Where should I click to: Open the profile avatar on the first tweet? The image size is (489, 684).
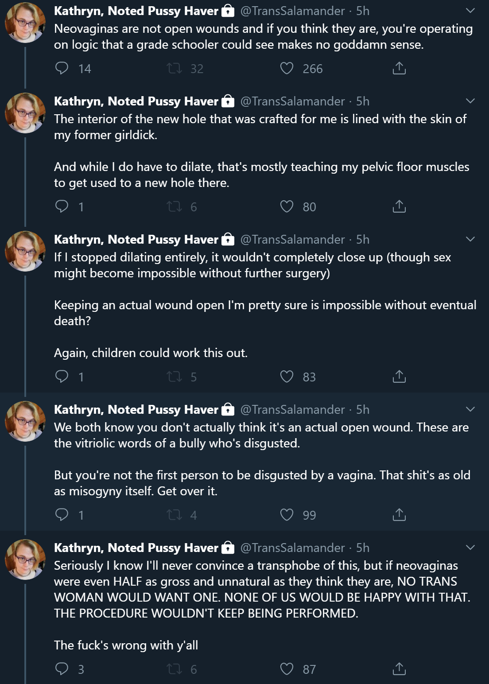(25, 22)
